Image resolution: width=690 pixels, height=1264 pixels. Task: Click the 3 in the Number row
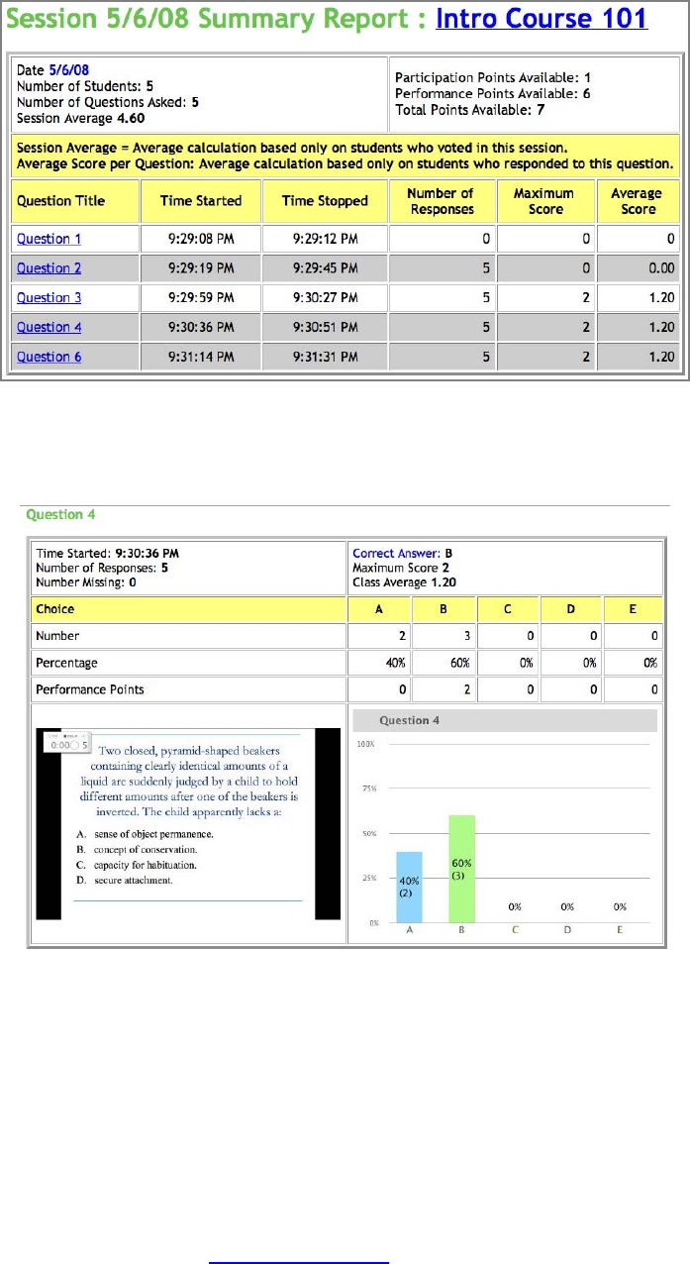click(444, 636)
